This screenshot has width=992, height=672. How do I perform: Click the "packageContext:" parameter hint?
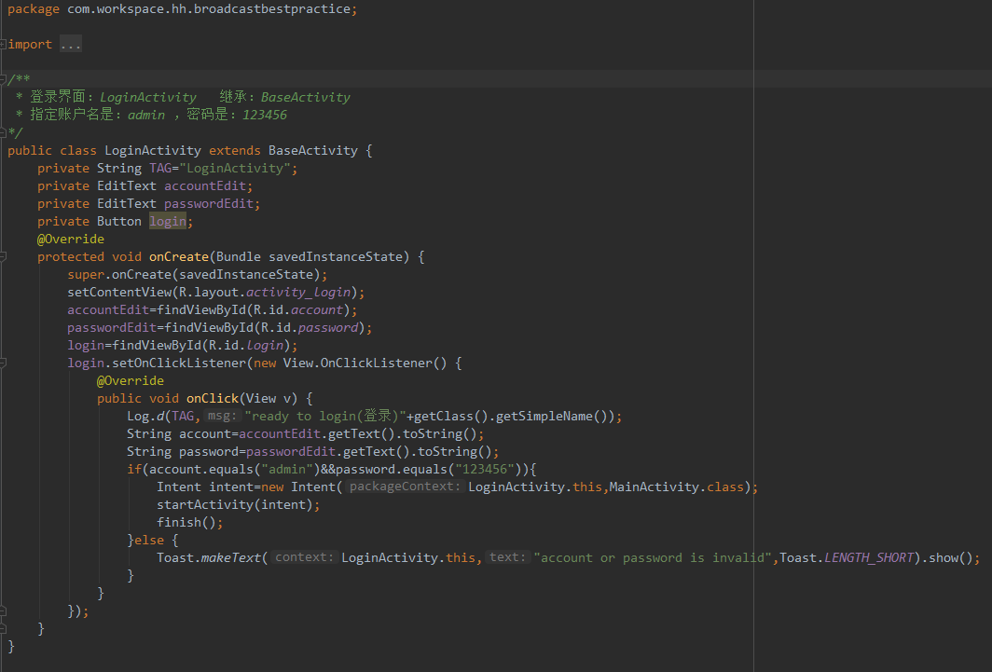click(x=405, y=487)
